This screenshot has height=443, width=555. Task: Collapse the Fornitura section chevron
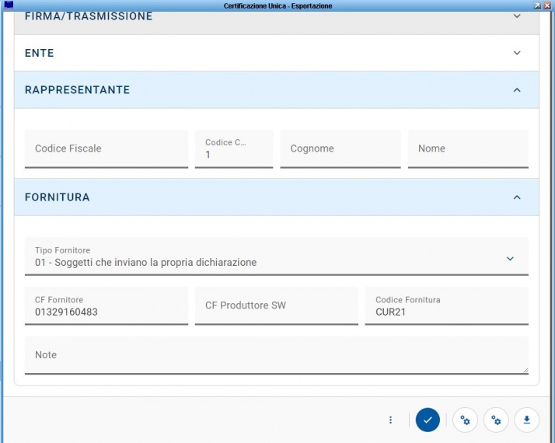pyautogui.click(x=517, y=197)
